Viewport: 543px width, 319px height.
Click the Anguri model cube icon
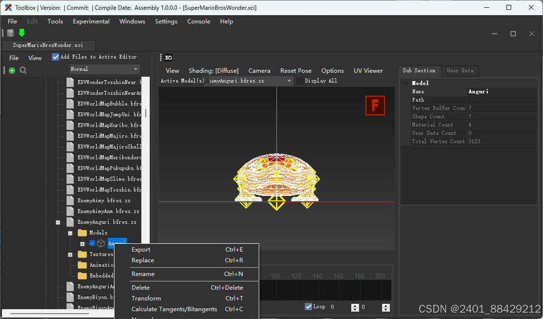[101, 244]
